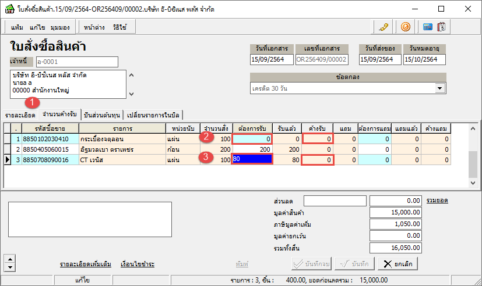
Task: Click the ต้องการรับ cell in กระเบื้องจตุลอน row
Action: point(252,139)
